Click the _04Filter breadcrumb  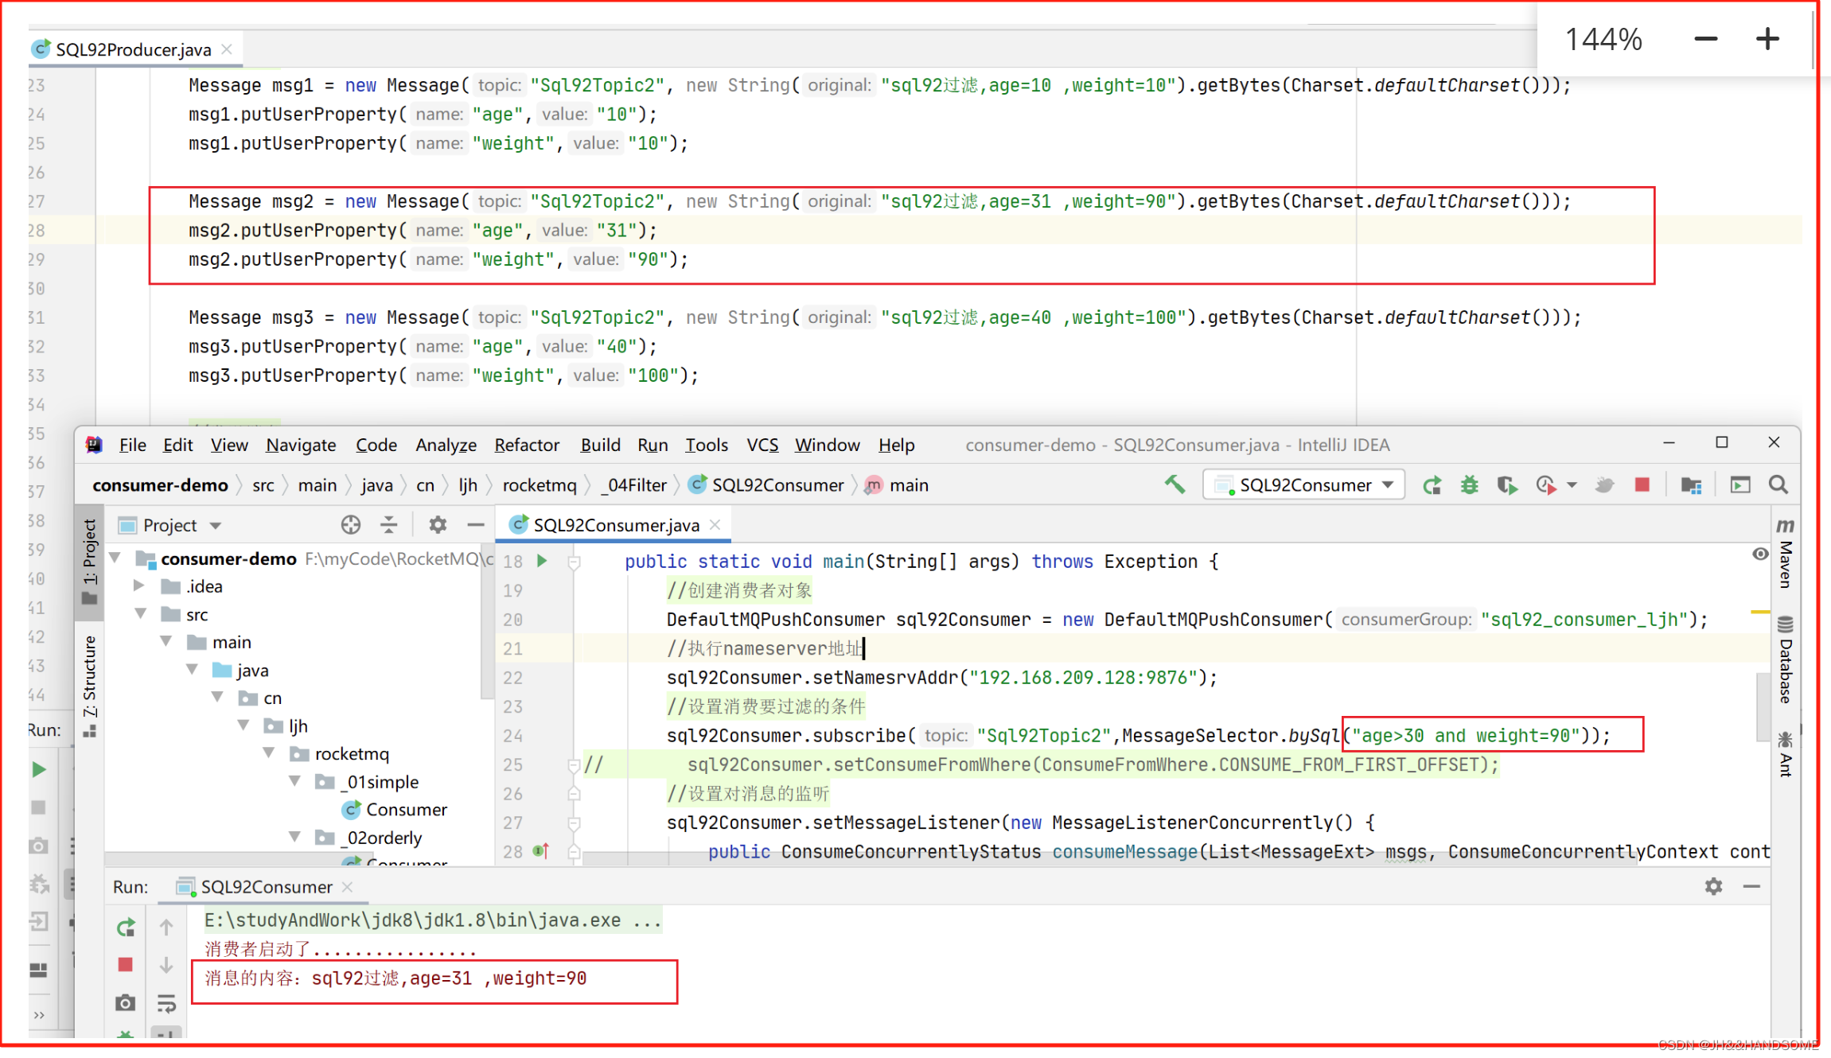[x=633, y=484]
